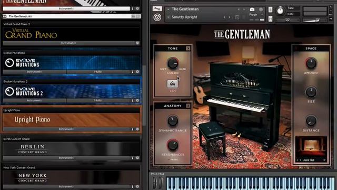The width and height of the screenshot is (337, 190).
Task: Open instrument edit mode via wrench icon
Action: (157, 8)
